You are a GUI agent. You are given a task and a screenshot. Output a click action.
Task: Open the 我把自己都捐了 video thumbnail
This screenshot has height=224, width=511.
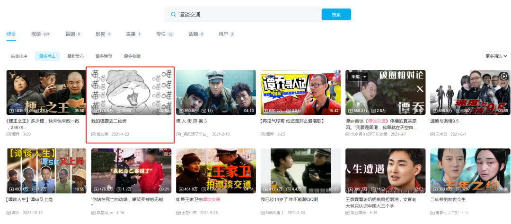tap(132, 171)
